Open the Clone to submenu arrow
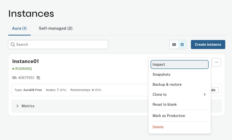Viewport: 232px width, 140px height. click(x=204, y=94)
